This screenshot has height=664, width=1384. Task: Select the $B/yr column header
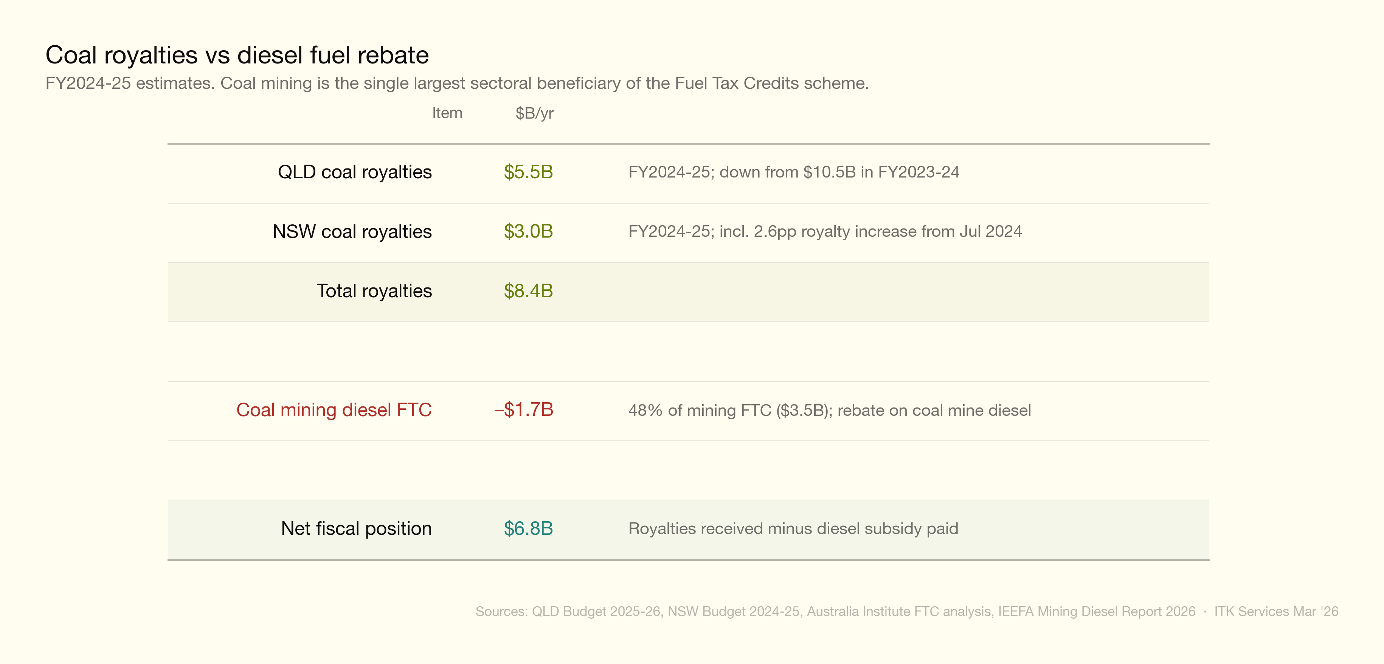coord(534,113)
